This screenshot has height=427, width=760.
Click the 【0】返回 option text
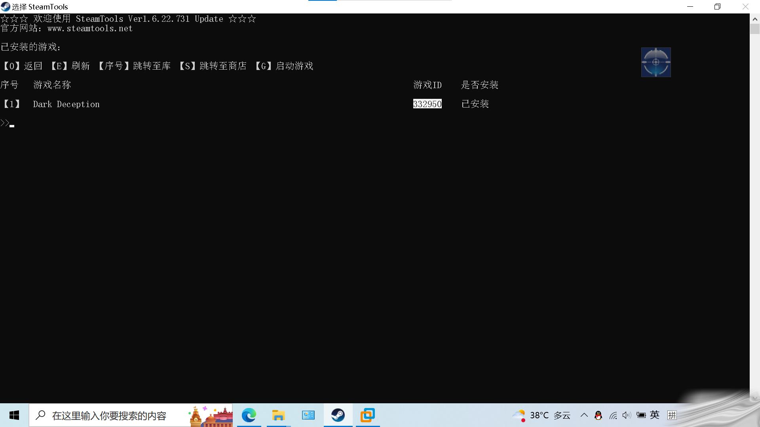pyautogui.click(x=22, y=66)
